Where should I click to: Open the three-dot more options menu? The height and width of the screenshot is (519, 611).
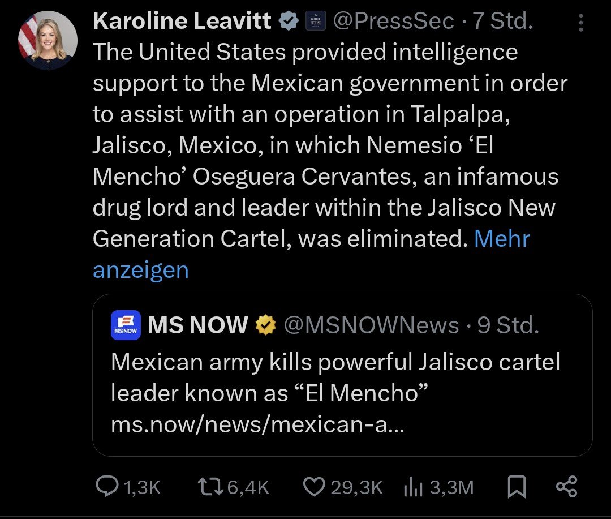tap(580, 23)
